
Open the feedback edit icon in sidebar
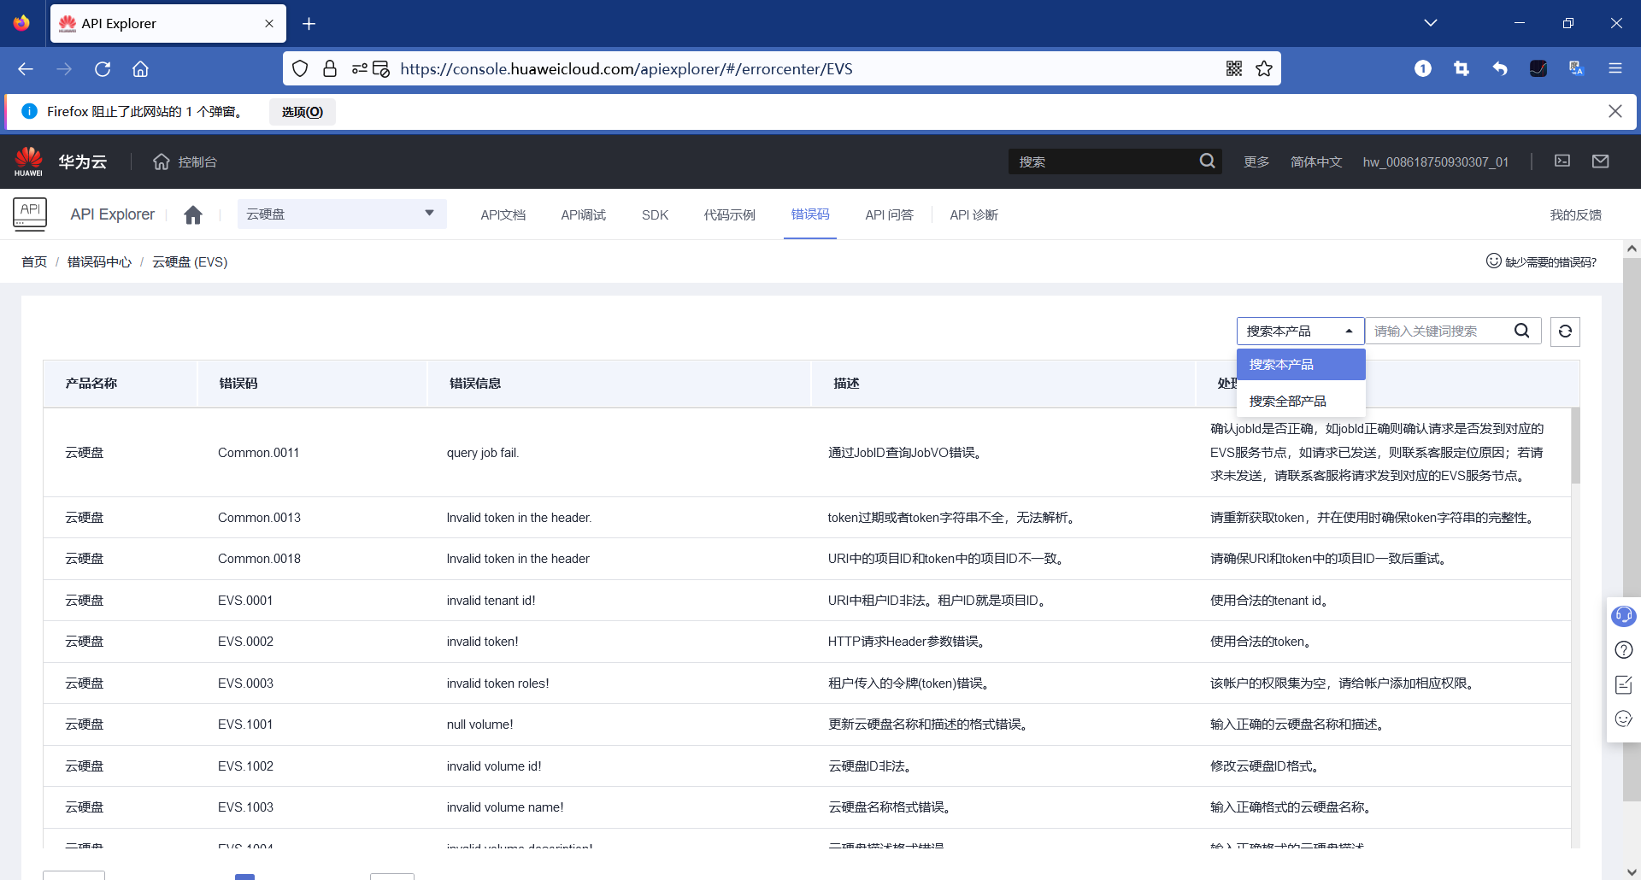tap(1623, 684)
